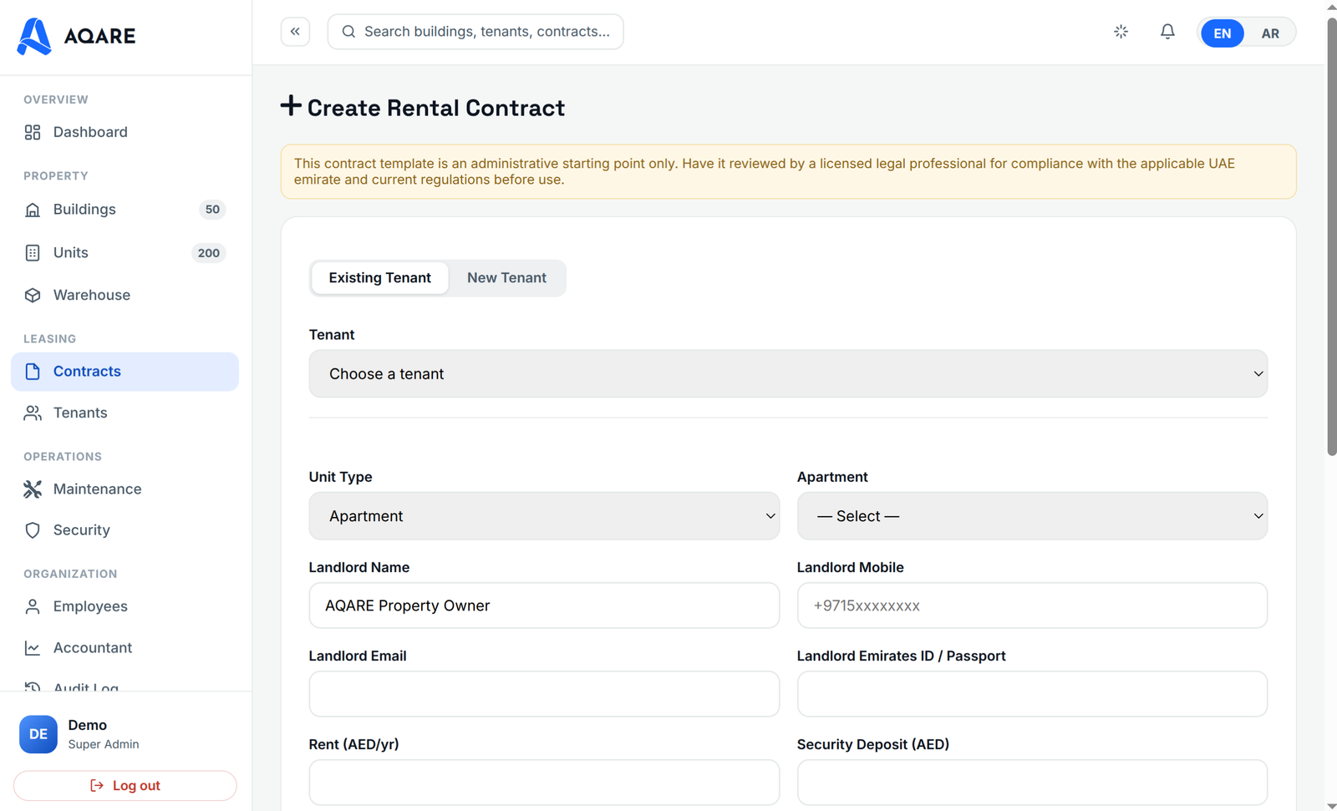Open Accountant page link
The image size is (1337, 811).
click(125, 648)
